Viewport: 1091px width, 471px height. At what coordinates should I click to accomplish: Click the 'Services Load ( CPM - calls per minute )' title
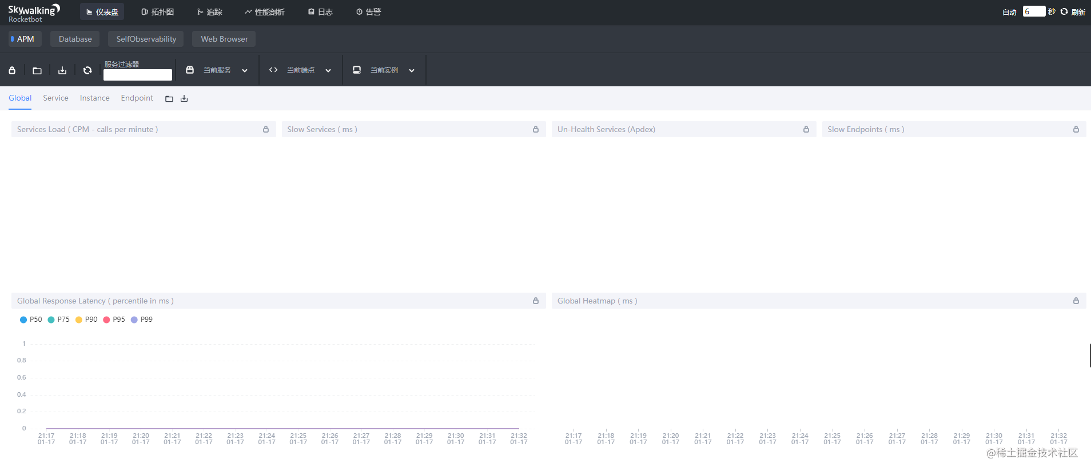[87, 129]
